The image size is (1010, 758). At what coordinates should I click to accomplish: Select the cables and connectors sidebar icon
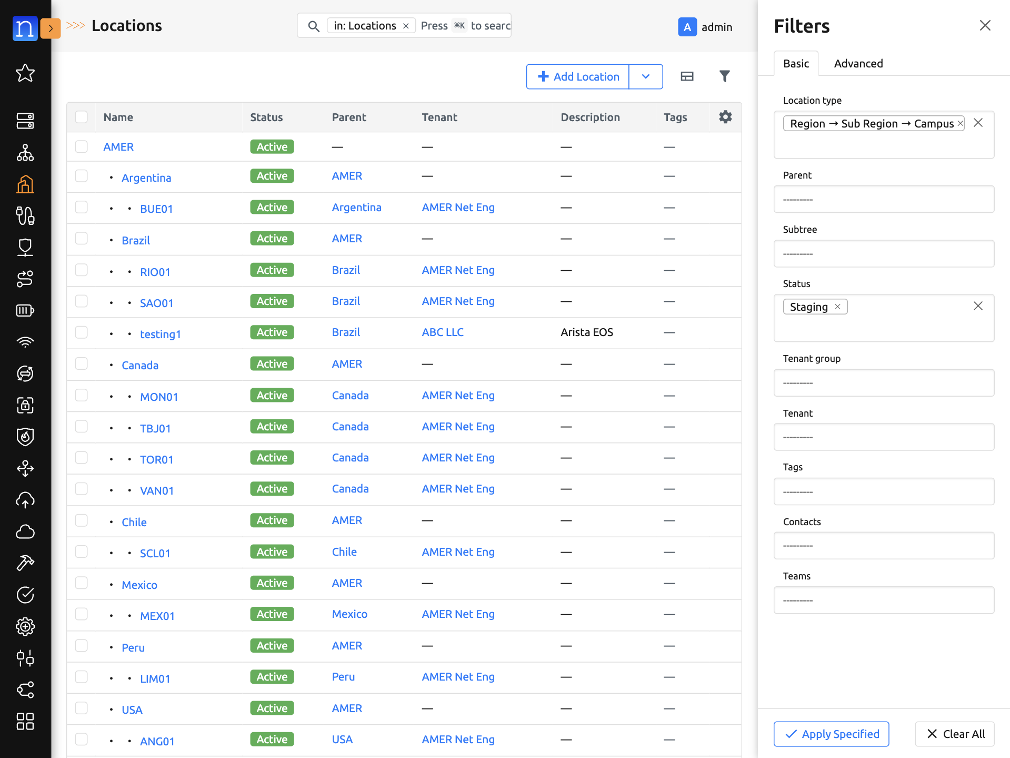coord(25,216)
